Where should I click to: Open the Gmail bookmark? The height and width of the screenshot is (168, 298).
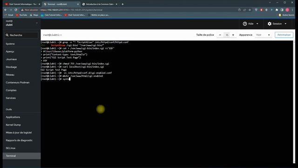point(9,15)
